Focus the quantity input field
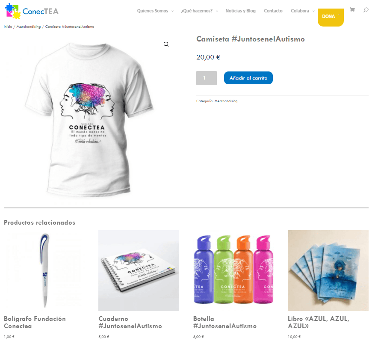This screenshot has width=381, height=350. pyautogui.click(x=206, y=78)
